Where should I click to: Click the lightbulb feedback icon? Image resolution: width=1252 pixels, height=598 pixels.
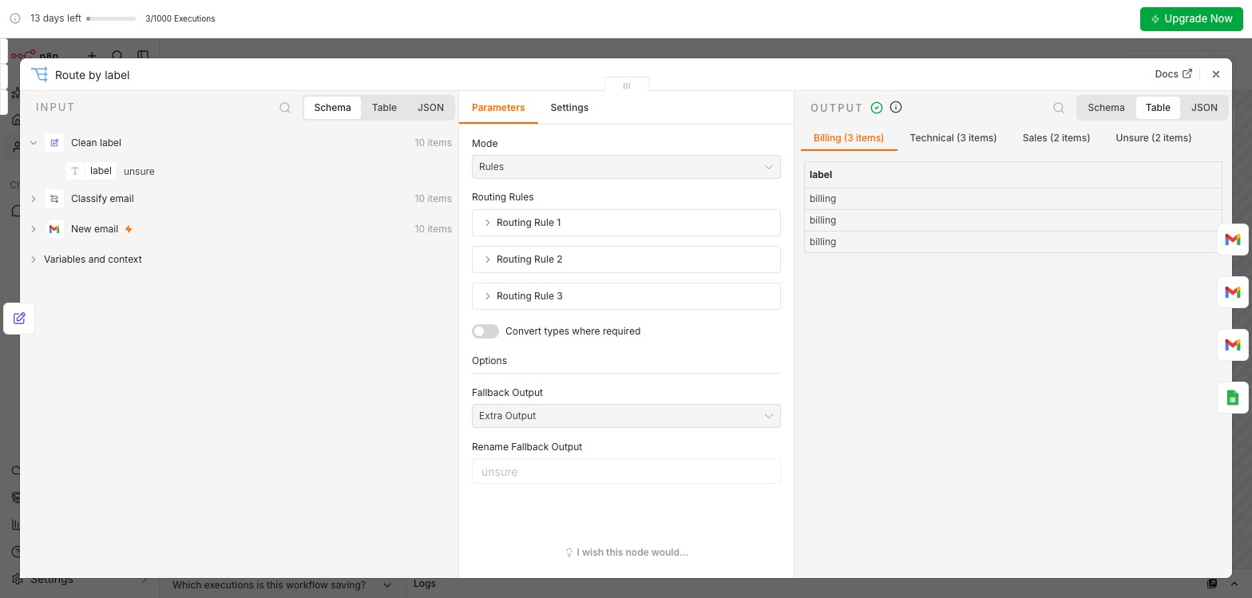click(x=569, y=552)
